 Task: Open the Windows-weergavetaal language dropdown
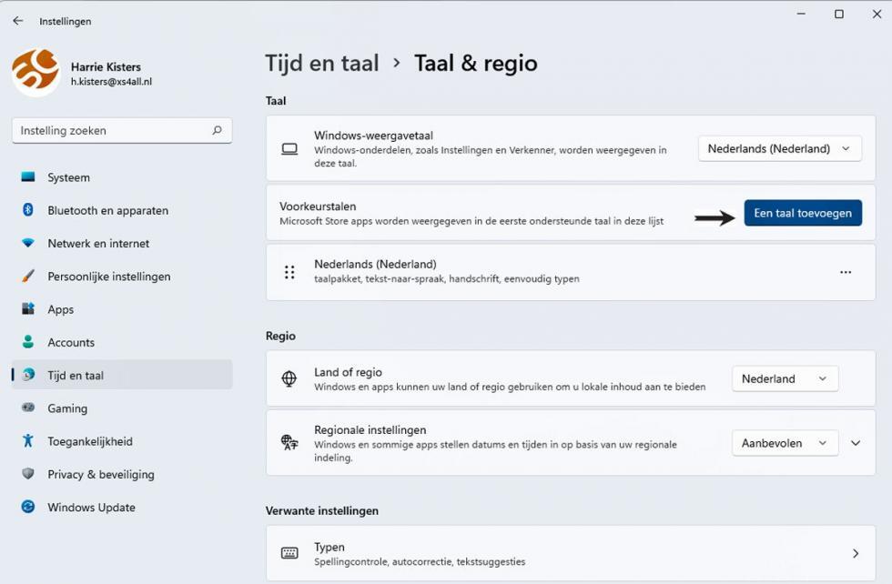779,148
